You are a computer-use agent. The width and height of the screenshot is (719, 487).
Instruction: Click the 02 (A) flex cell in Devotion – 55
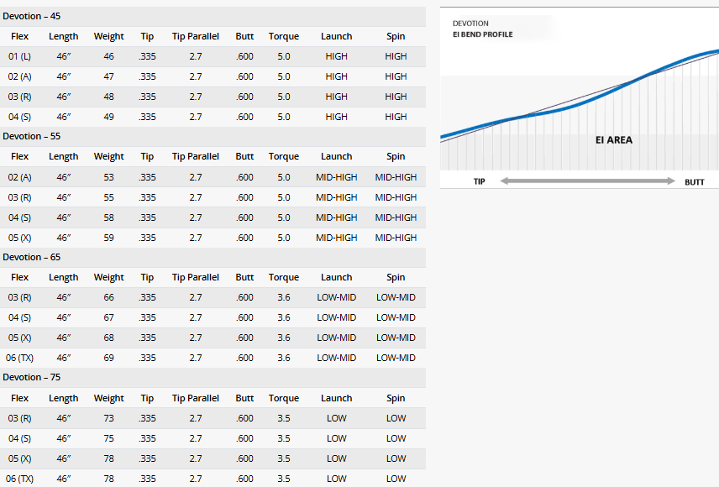coord(19,177)
